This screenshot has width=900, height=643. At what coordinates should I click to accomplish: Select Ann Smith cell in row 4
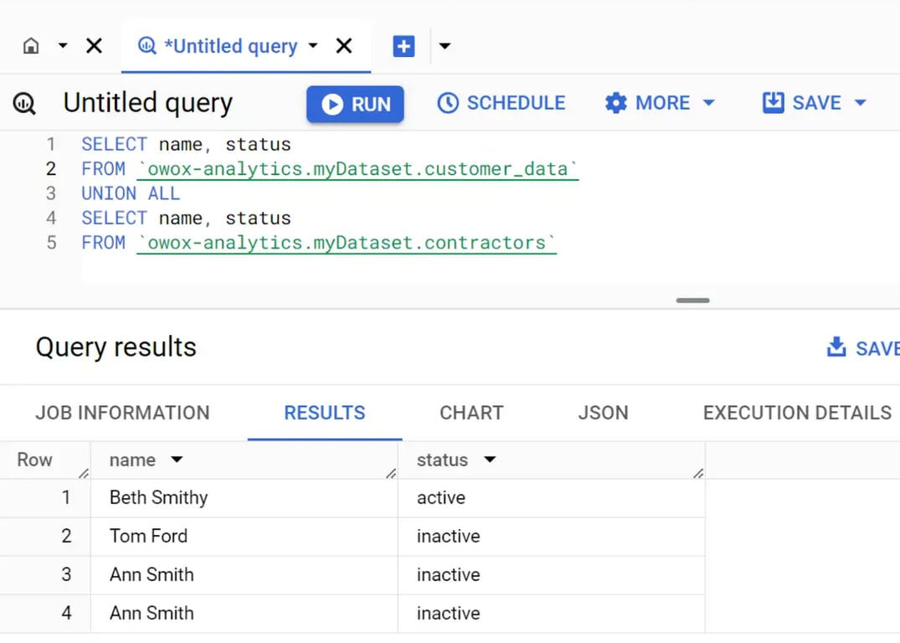(x=244, y=613)
